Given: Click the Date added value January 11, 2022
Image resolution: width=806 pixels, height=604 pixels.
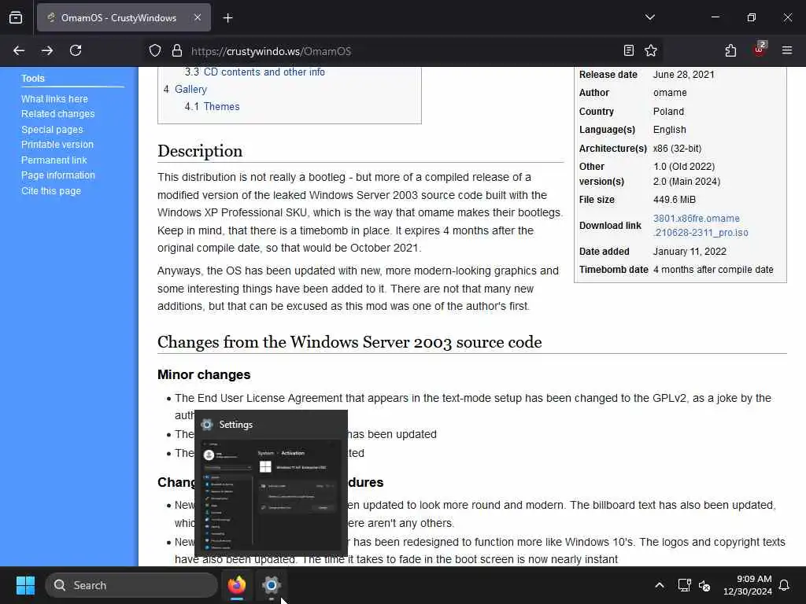Looking at the screenshot, I should pyautogui.click(x=690, y=251).
